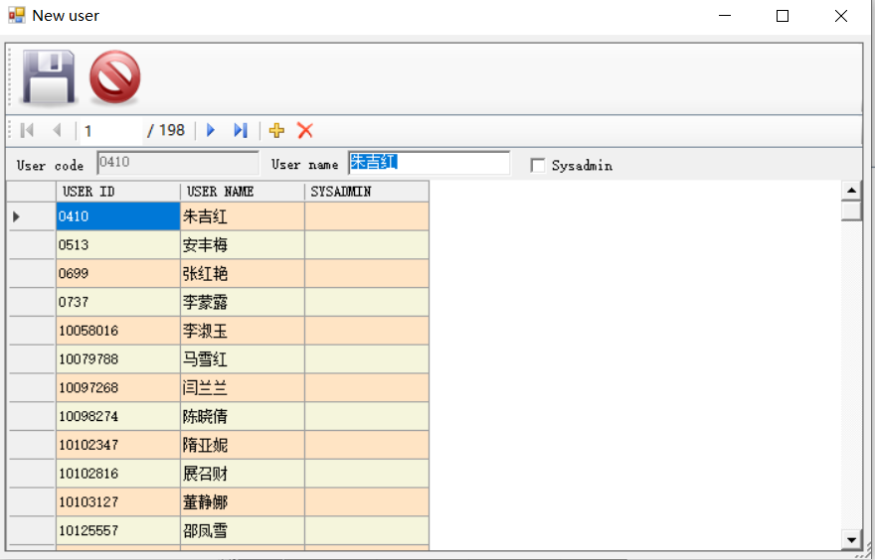Select row header for user 0513

pyautogui.click(x=32, y=245)
